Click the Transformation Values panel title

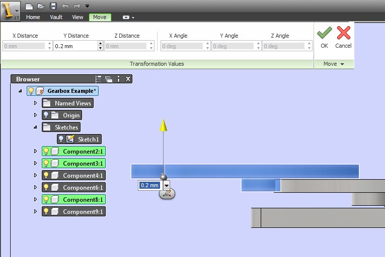tap(157, 64)
